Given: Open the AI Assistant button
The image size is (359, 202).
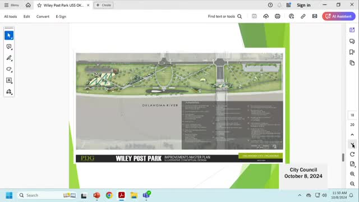Looking at the screenshot, I should 339,16.
